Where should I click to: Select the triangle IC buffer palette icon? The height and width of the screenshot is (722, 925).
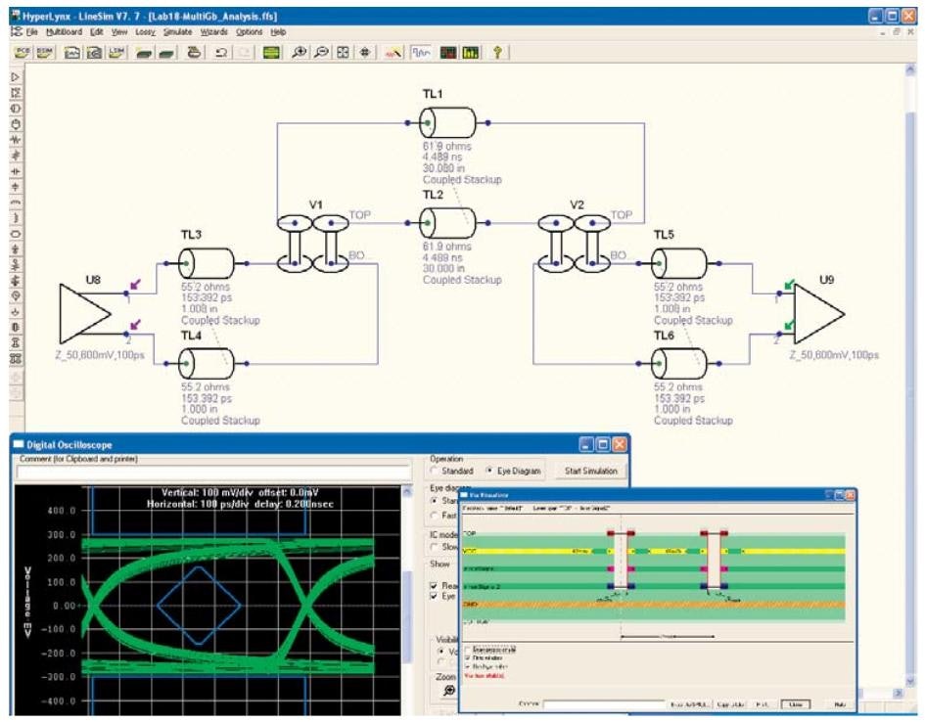coord(16,77)
